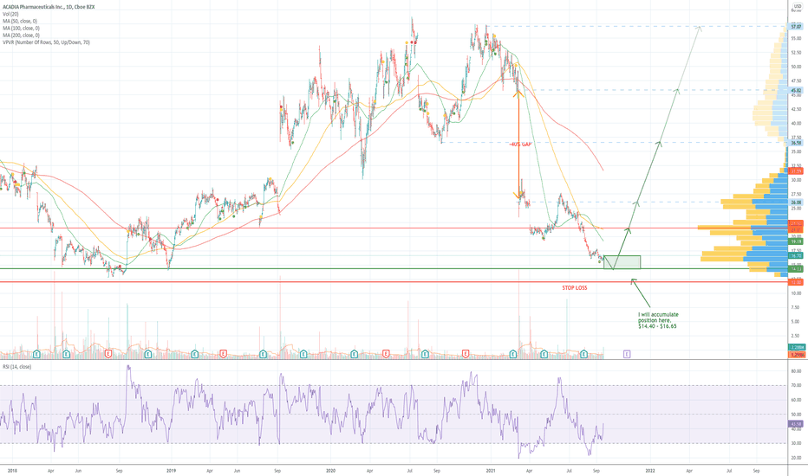The width and height of the screenshot is (808, 476).
Task: Open the USD currency selector
Action: tap(798, 6)
